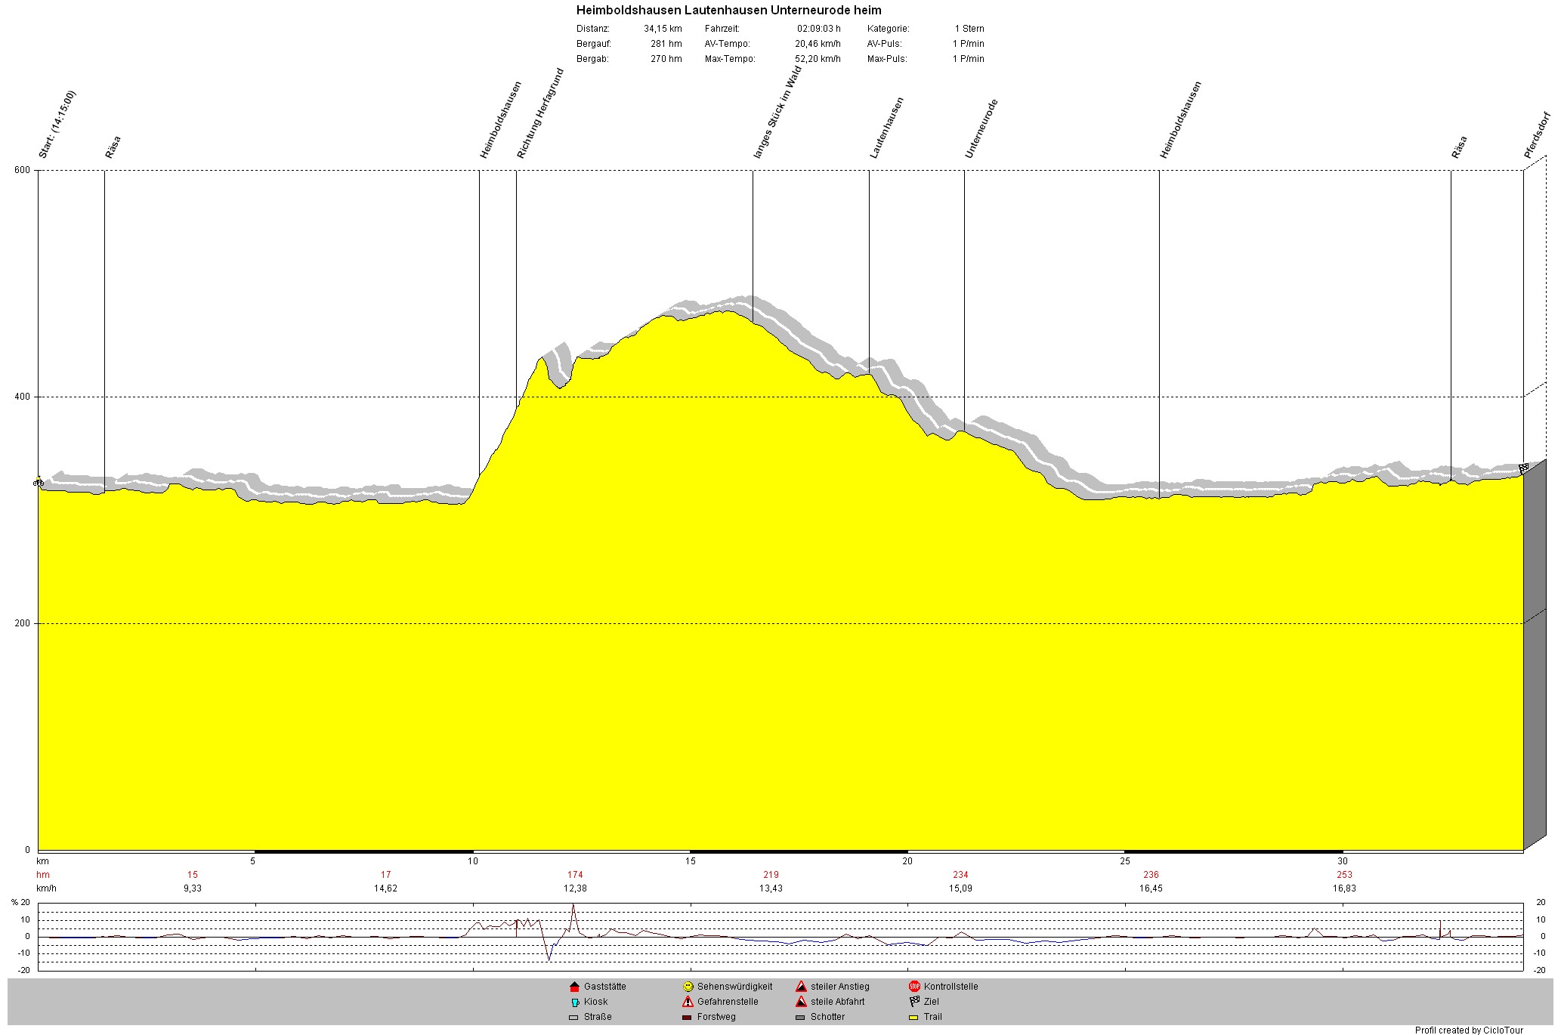
Task: Click the speed value 16,45
Action: pos(1151,888)
